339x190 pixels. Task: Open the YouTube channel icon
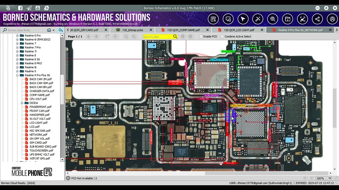(38, 8)
